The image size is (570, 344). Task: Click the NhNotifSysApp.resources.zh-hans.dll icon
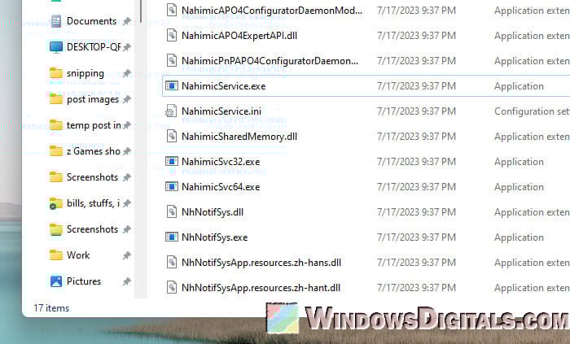(x=172, y=262)
